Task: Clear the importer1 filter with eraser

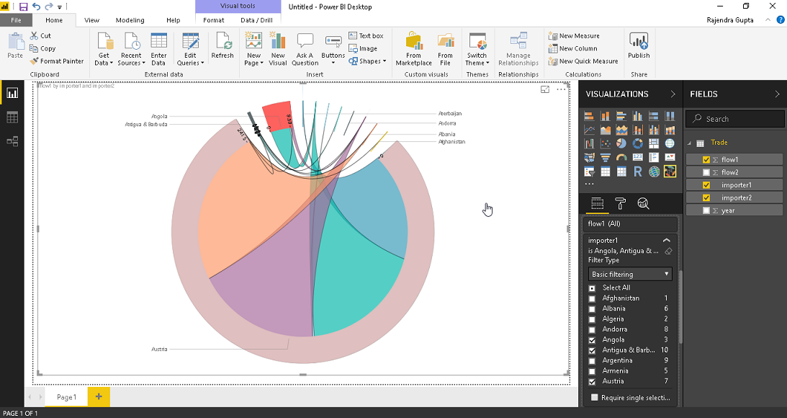Action: [668, 251]
